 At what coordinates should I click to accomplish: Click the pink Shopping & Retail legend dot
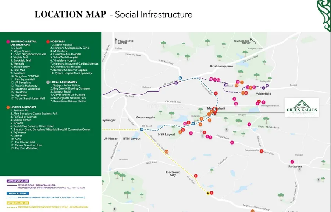[8, 42]
